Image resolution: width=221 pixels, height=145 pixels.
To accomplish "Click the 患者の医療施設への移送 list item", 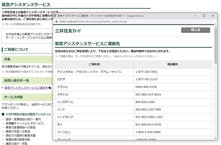I will [21, 128].
